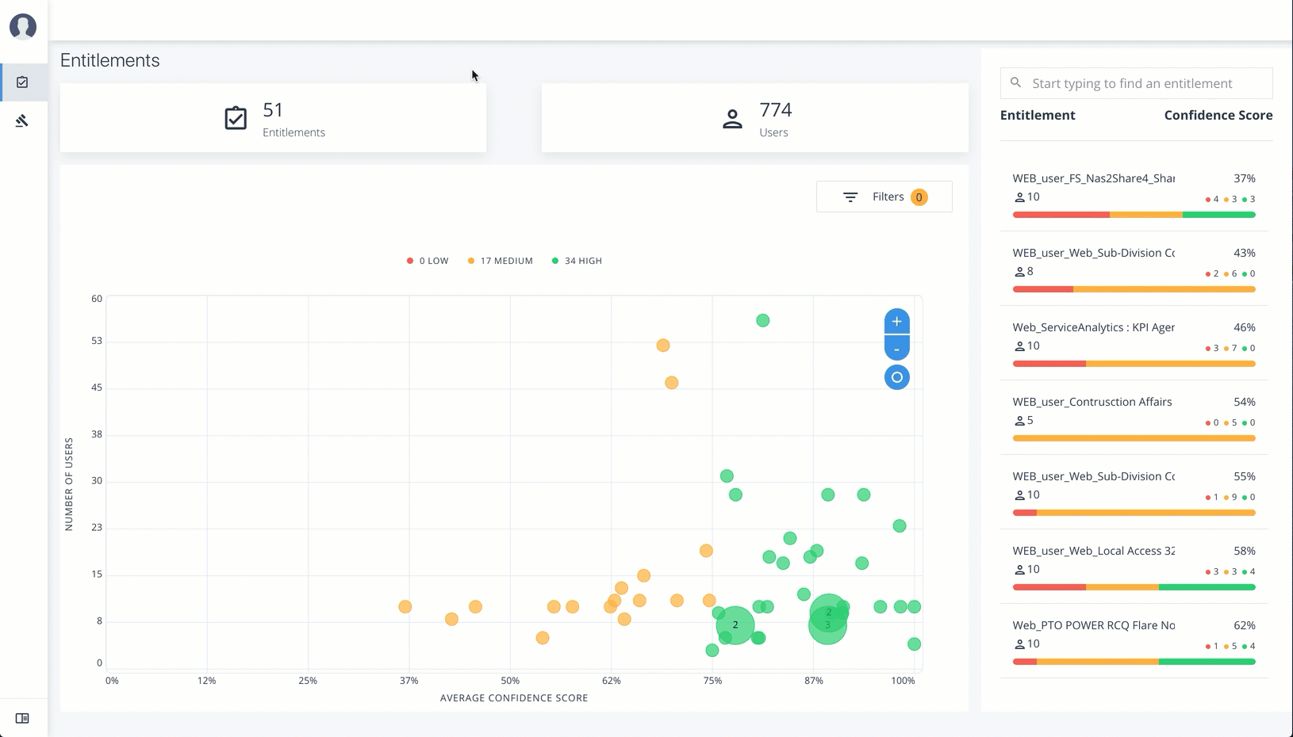Click the bottom sidebar panel icon

[x=22, y=718]
